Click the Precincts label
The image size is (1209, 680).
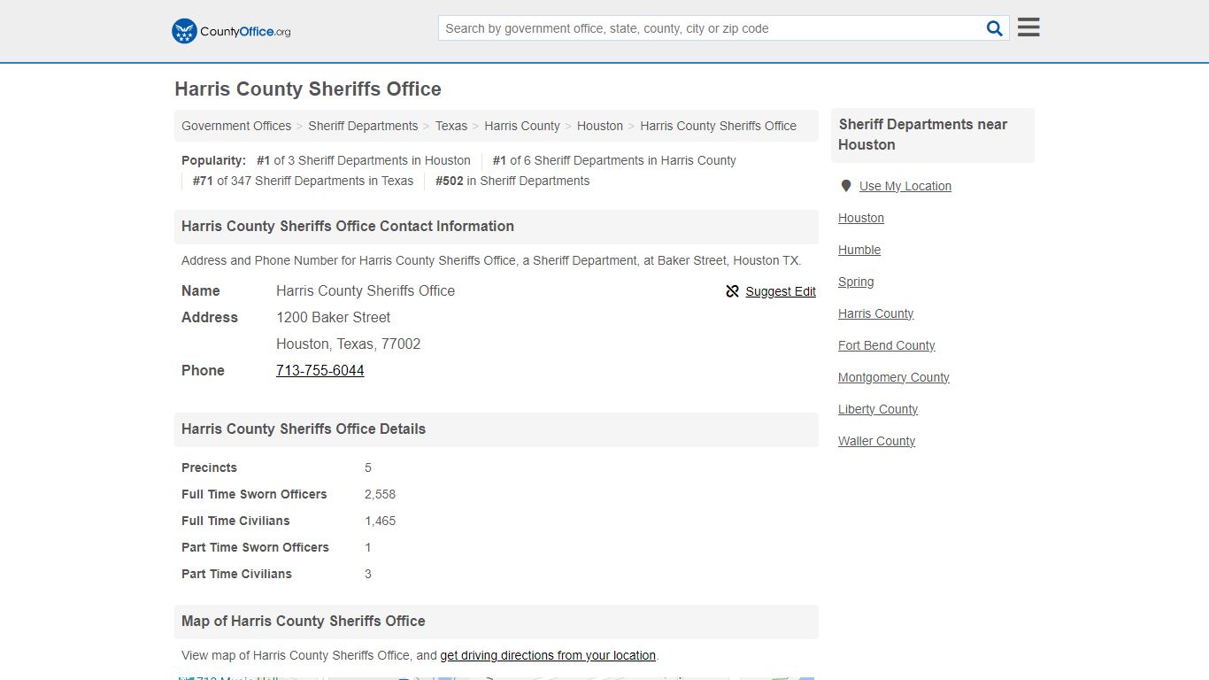[x=209, y=467]
